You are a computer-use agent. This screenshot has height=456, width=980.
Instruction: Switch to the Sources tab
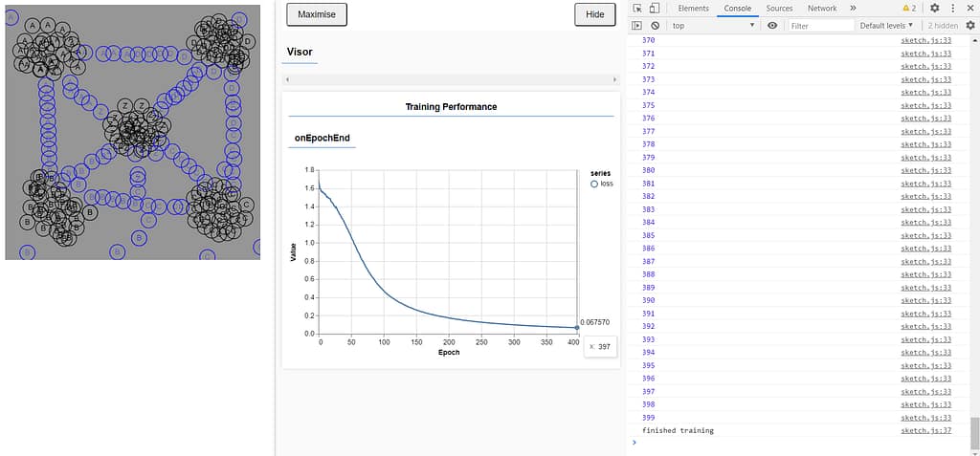click(x=779, y=9)
